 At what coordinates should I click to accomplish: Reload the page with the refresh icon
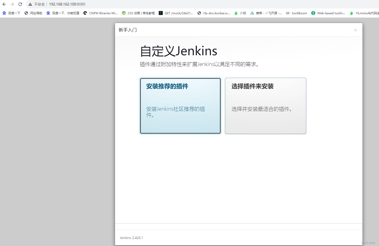(20, 4)
